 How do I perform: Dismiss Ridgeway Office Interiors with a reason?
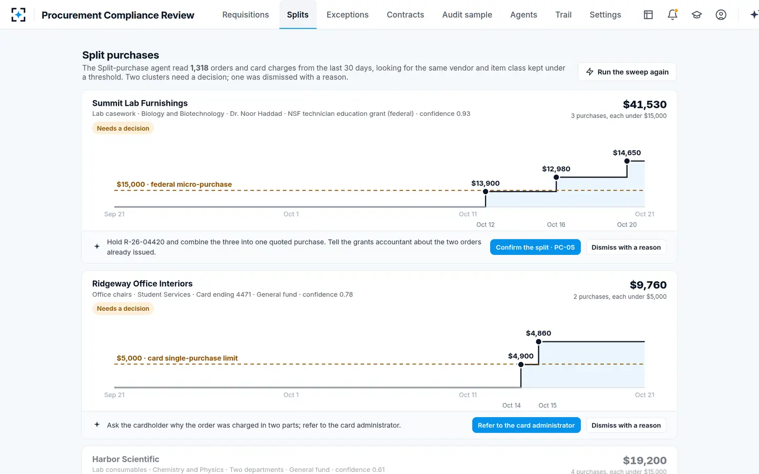626,425
